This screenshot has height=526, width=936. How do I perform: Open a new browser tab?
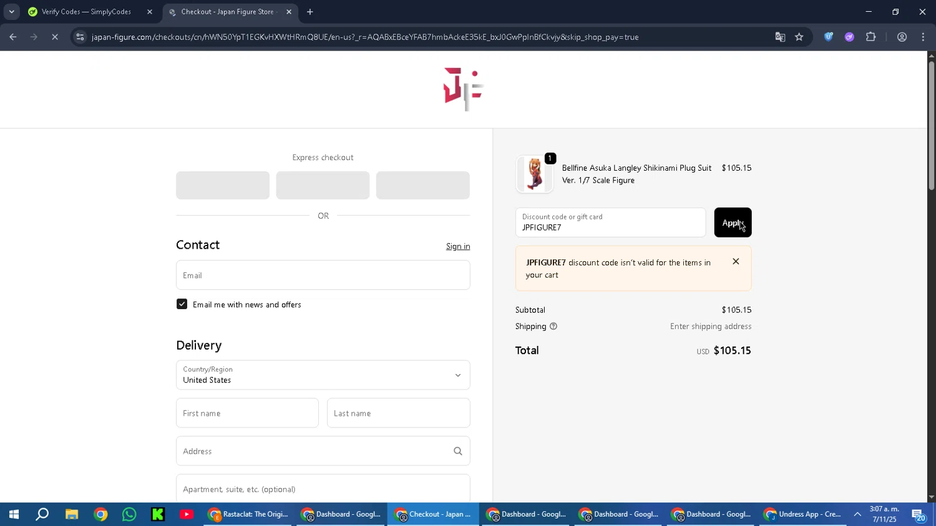pos(310,12)
